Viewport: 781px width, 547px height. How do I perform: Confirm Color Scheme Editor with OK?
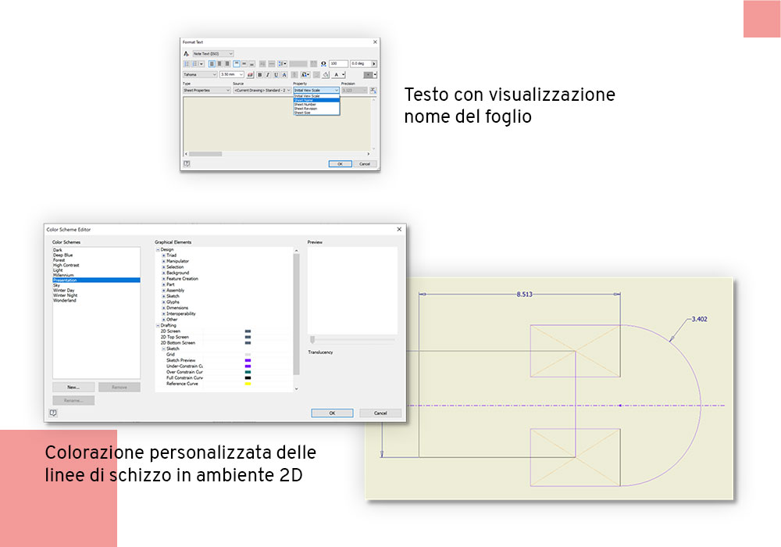click(331, 413)
